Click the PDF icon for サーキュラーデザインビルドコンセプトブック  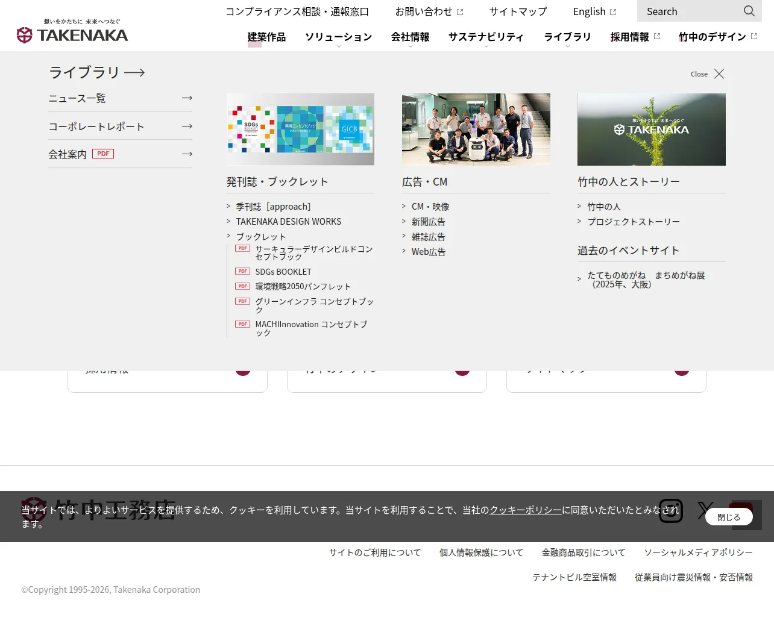coord(242,248)
